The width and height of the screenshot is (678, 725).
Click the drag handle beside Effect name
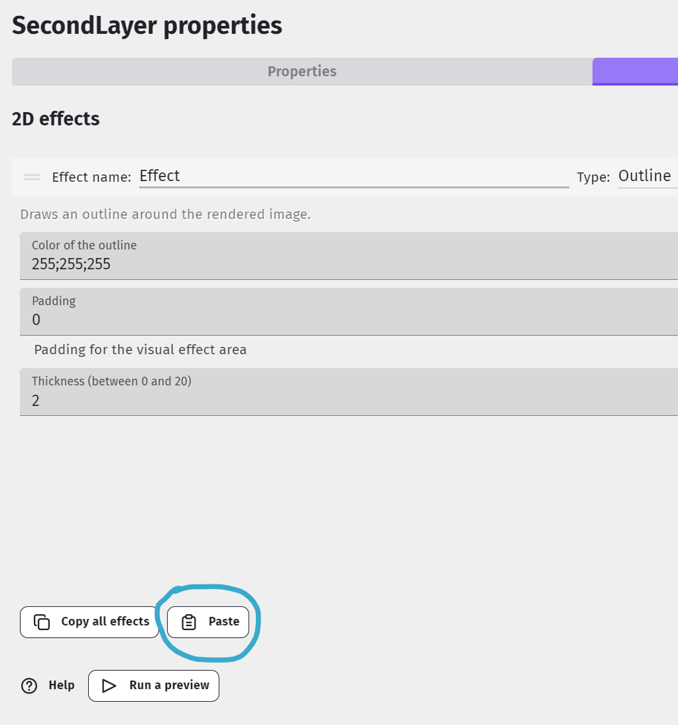click(32, 177)
